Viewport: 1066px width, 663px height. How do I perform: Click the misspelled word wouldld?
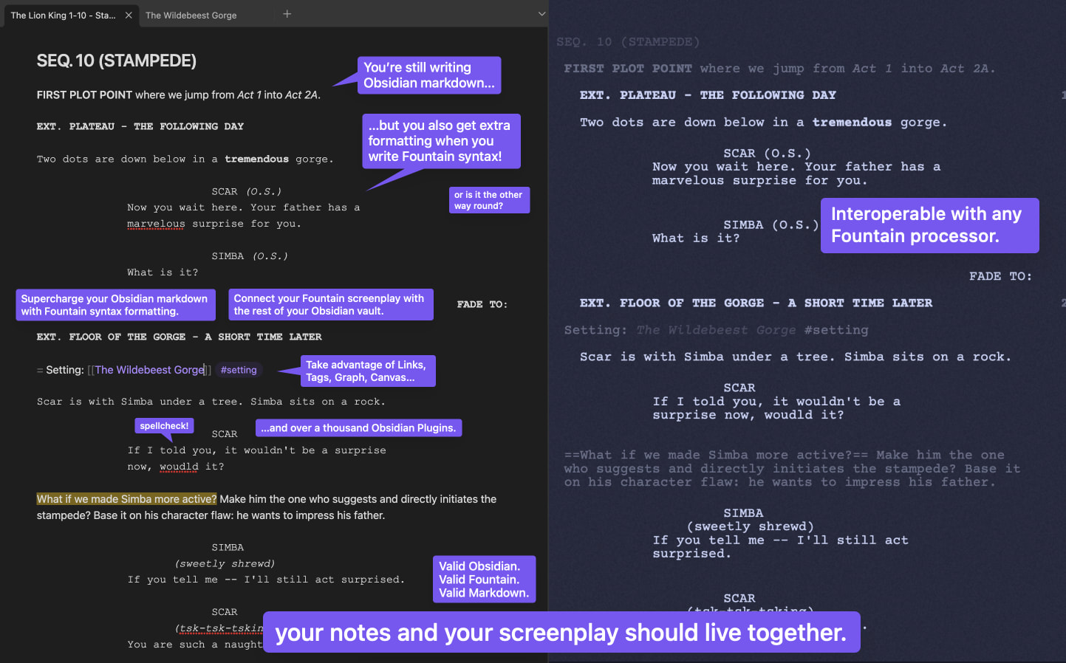pos(179,466)
